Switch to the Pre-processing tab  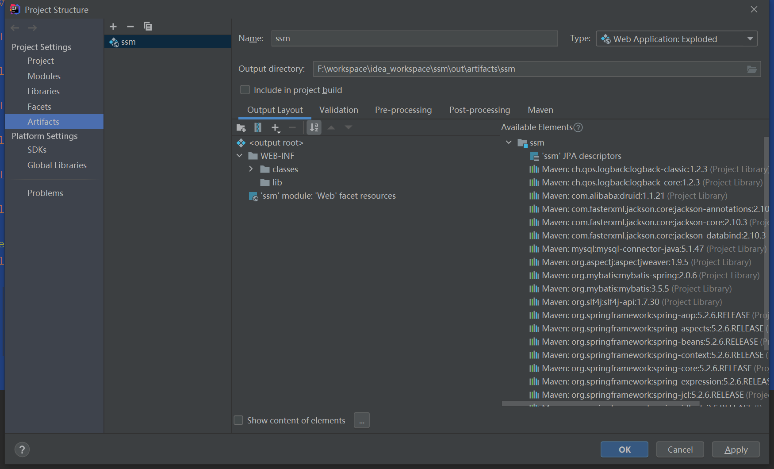(x=403, y=110)
